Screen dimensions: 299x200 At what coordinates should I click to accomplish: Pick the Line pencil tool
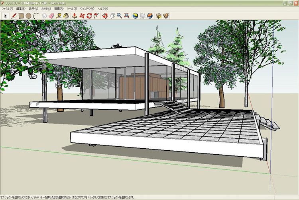coord(14,16)
